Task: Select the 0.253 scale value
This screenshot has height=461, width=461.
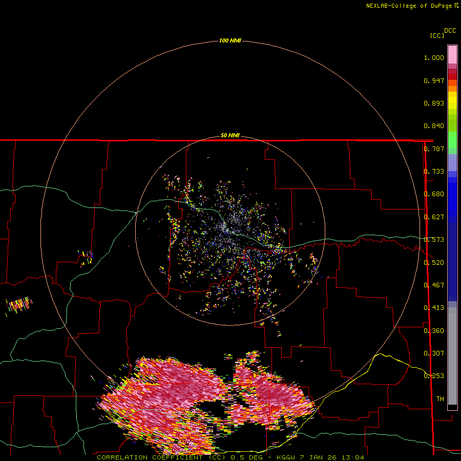Action: pyautogui.click(x=434, y=376)
